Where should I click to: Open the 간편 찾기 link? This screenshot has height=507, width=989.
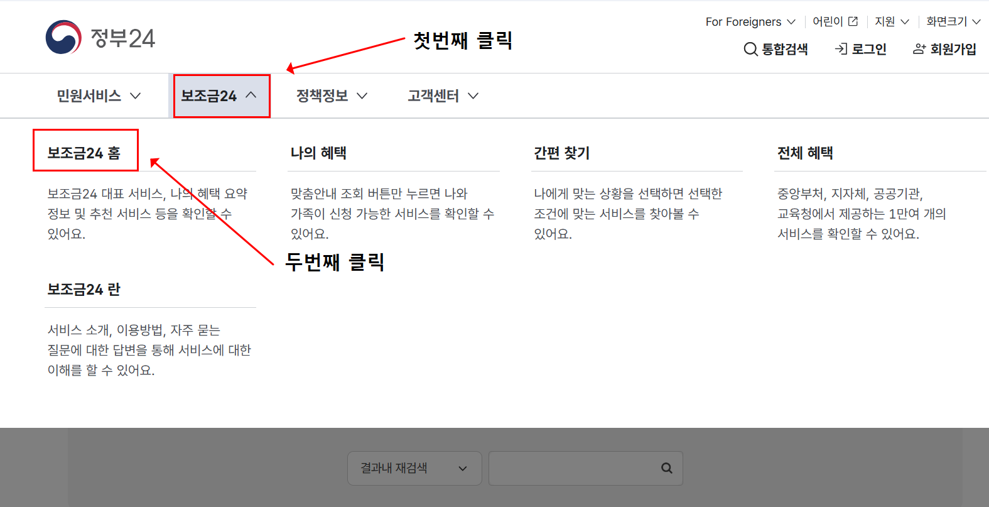(x=562, y=153)
